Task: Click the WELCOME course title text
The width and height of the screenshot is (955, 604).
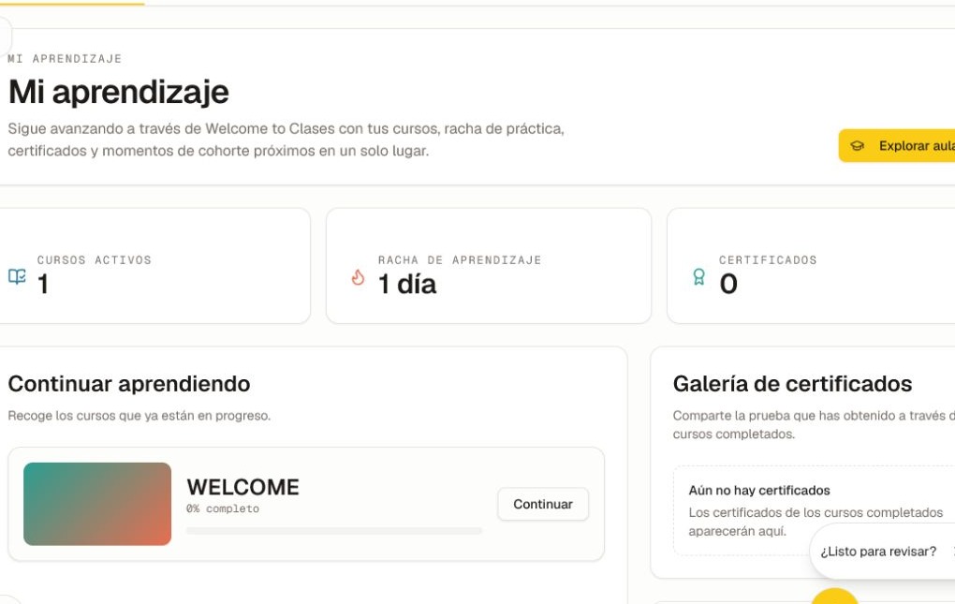Action: [243, 487]
